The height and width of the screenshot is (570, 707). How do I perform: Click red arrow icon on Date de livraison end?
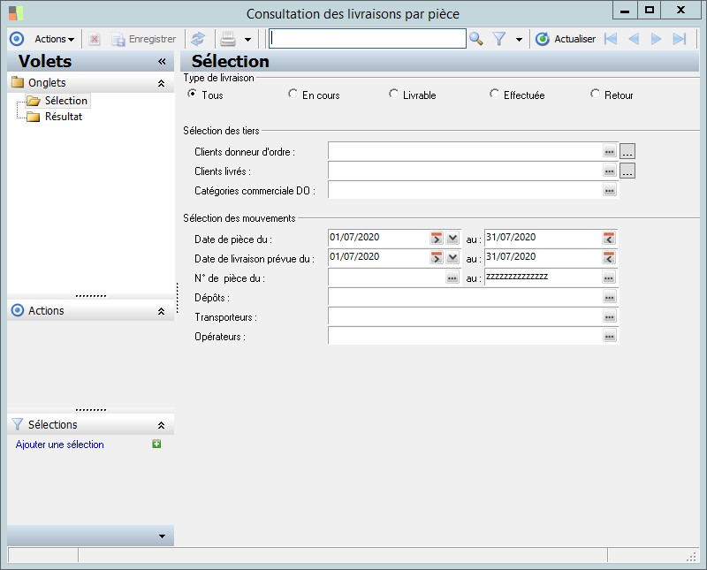pyautogui.click(x=609, y=257)
